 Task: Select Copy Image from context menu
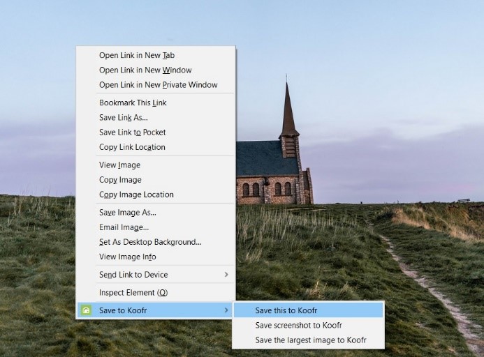click(x=120, y=180)
